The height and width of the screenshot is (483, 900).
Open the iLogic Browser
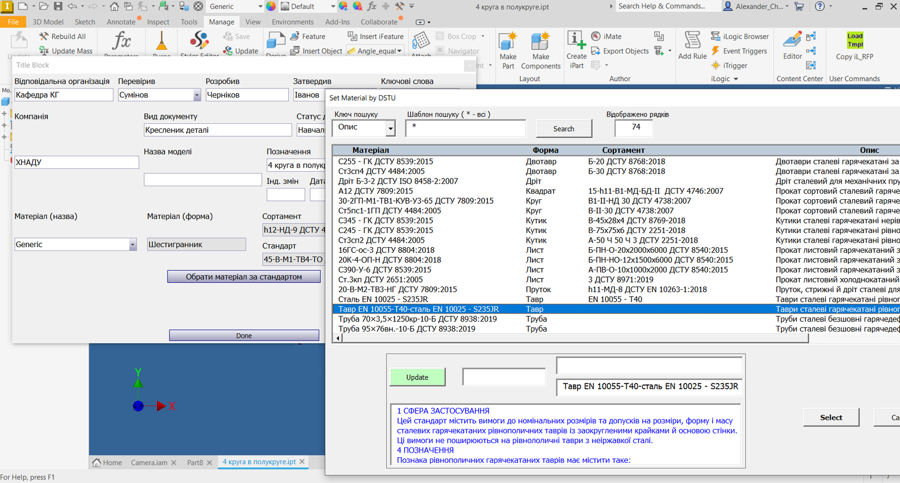[x=740, y=37]
